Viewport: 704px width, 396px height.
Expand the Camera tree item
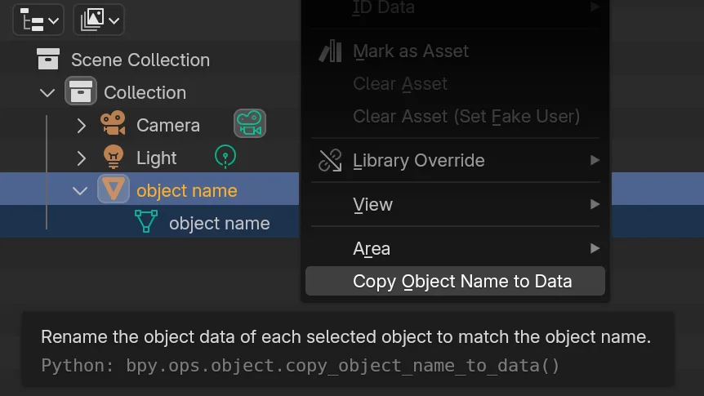pyautogui.click(x=81, y=126)
